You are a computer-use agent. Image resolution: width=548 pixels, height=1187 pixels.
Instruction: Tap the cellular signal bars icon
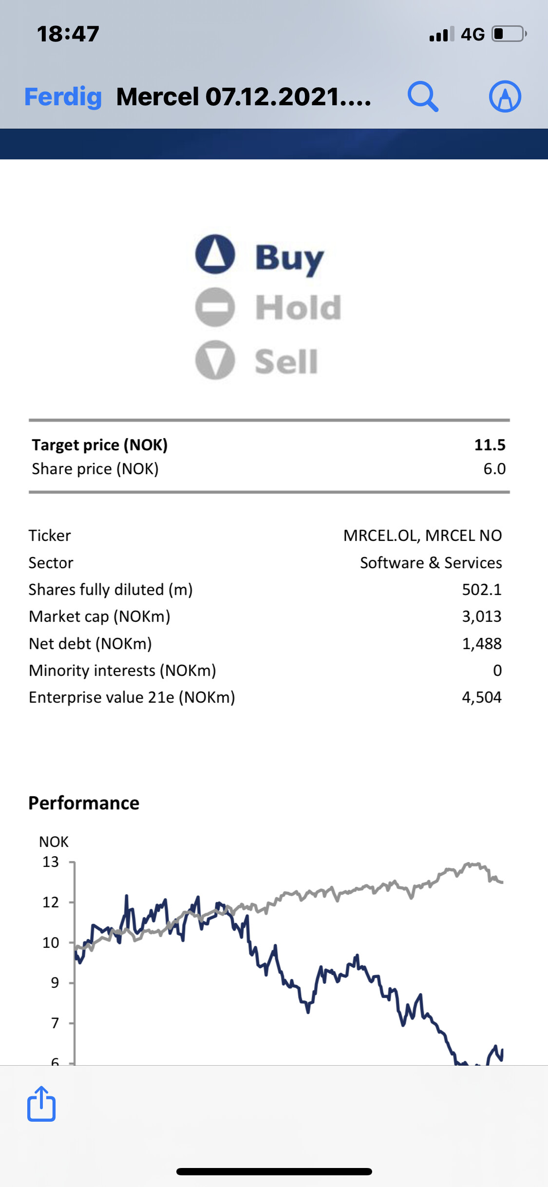pyautogui.click(x=442, y=34)
